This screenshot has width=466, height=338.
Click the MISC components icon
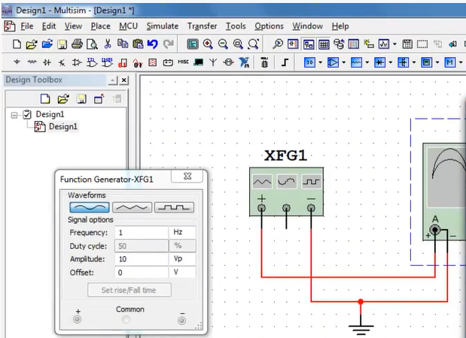184,62
